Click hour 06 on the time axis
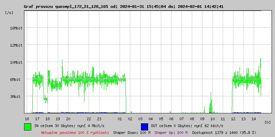Image resolution: width=275 pixels, height=137 pixels. tap(171, 119)
